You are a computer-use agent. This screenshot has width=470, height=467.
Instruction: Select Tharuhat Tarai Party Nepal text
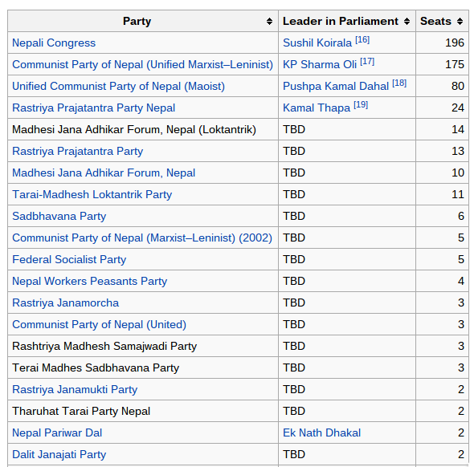81,411
